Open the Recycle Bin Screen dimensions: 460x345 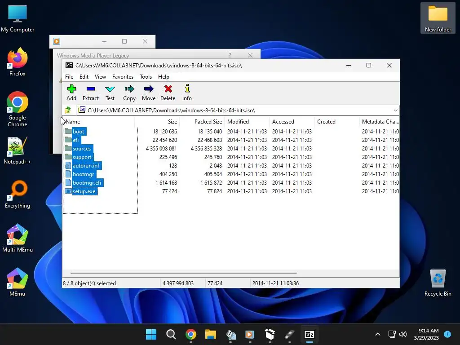coord(438,282)
